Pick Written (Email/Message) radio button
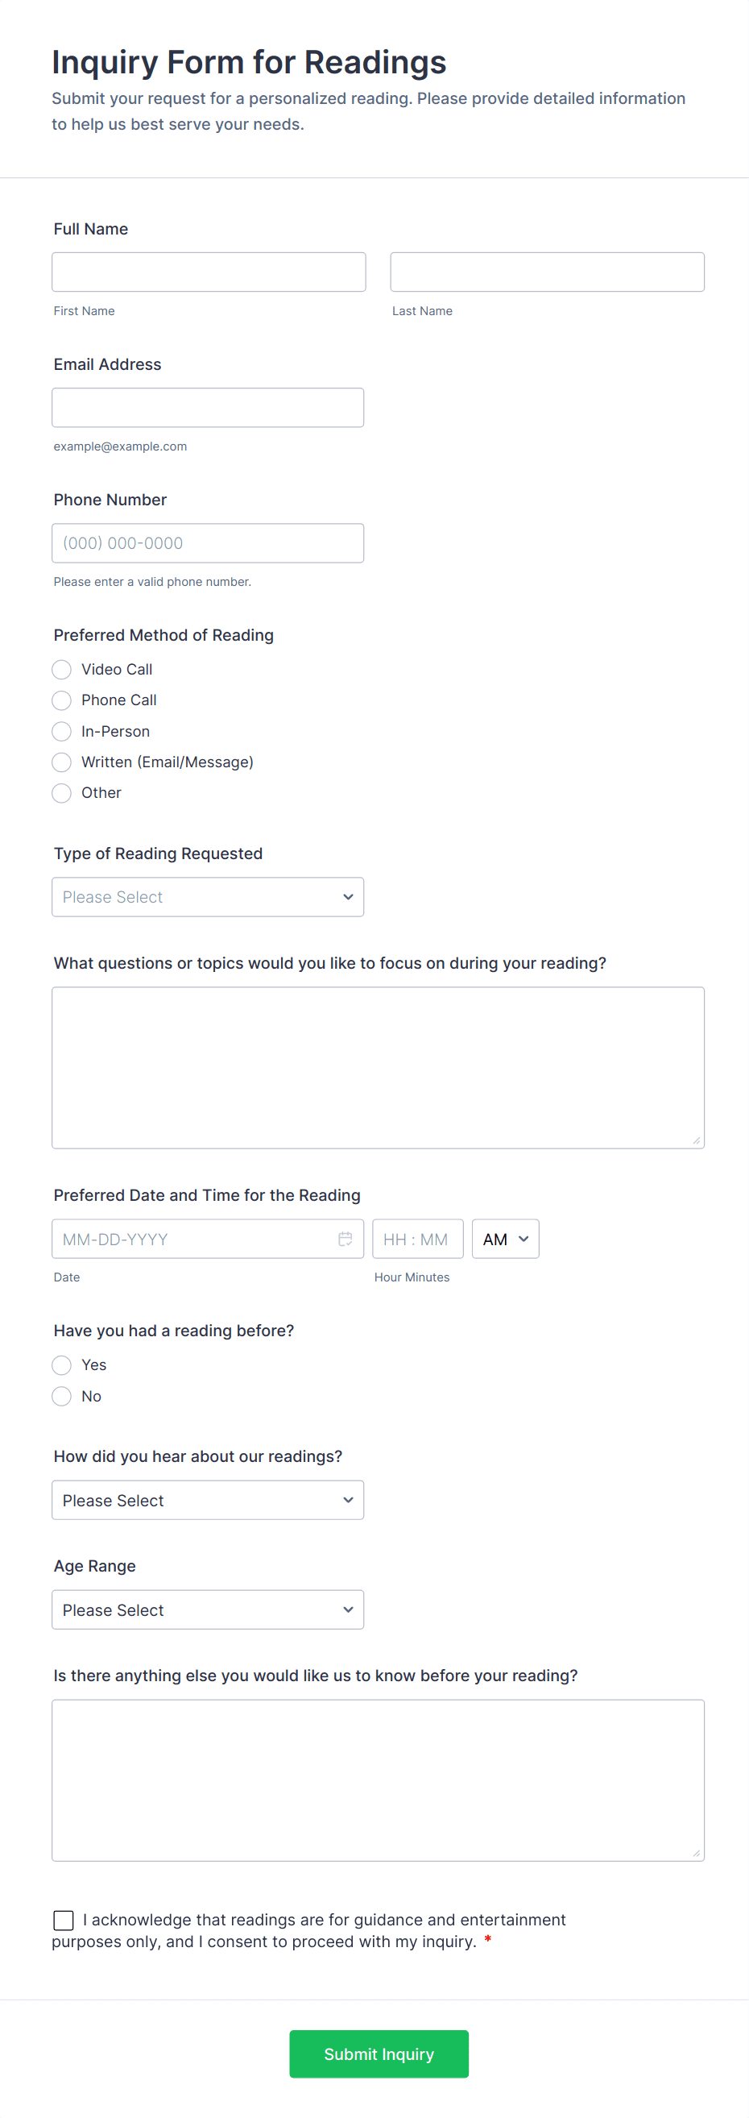Viewport: 749px width, 2118px height. pos(61,762)
